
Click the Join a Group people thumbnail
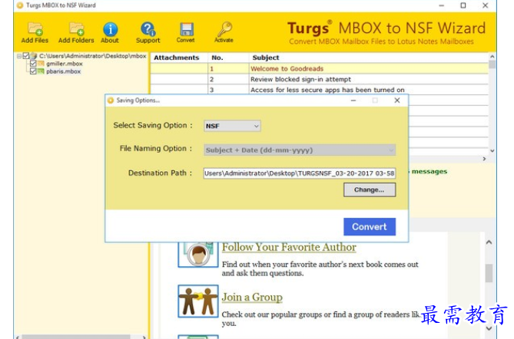click(198, 301)
